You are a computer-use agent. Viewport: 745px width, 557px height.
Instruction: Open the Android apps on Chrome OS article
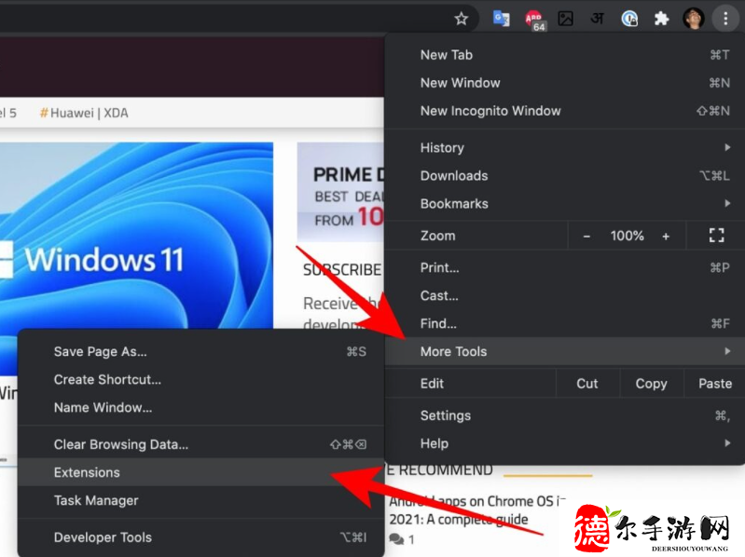(x=477, y=510)
